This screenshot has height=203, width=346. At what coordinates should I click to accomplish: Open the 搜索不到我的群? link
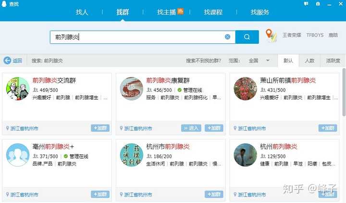pyautogui.click(x=203, y=61)
